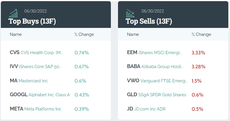Open GOOGL Alphabet Inc. Class A
Viewport: 230px width, 121px height.
pyautogui.click(x=40, y=95)
